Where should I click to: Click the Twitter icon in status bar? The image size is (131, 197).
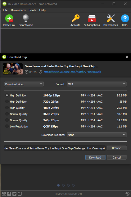pos(14,194)
